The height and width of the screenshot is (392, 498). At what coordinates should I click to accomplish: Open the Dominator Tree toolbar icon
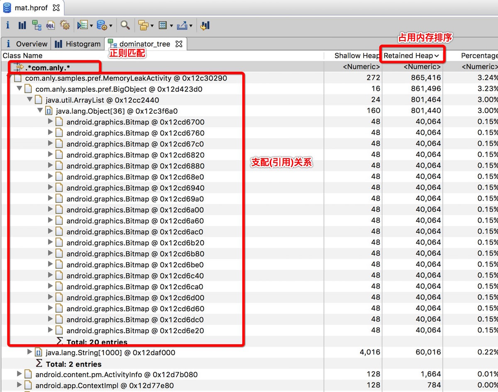(37, 25)
